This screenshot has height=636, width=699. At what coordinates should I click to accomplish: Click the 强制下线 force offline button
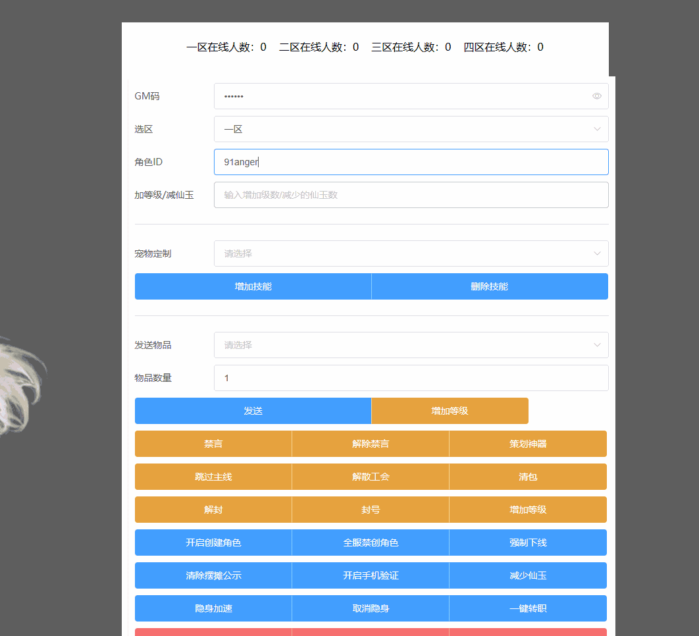tap(527, 542)
